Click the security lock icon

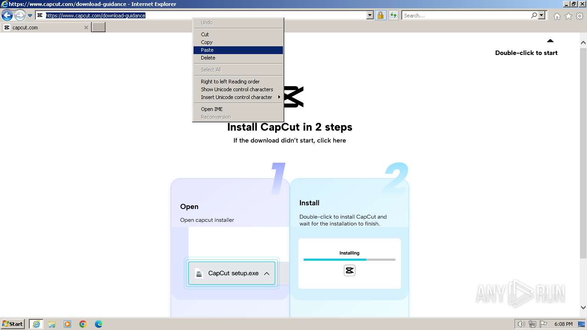coord(380,16)
